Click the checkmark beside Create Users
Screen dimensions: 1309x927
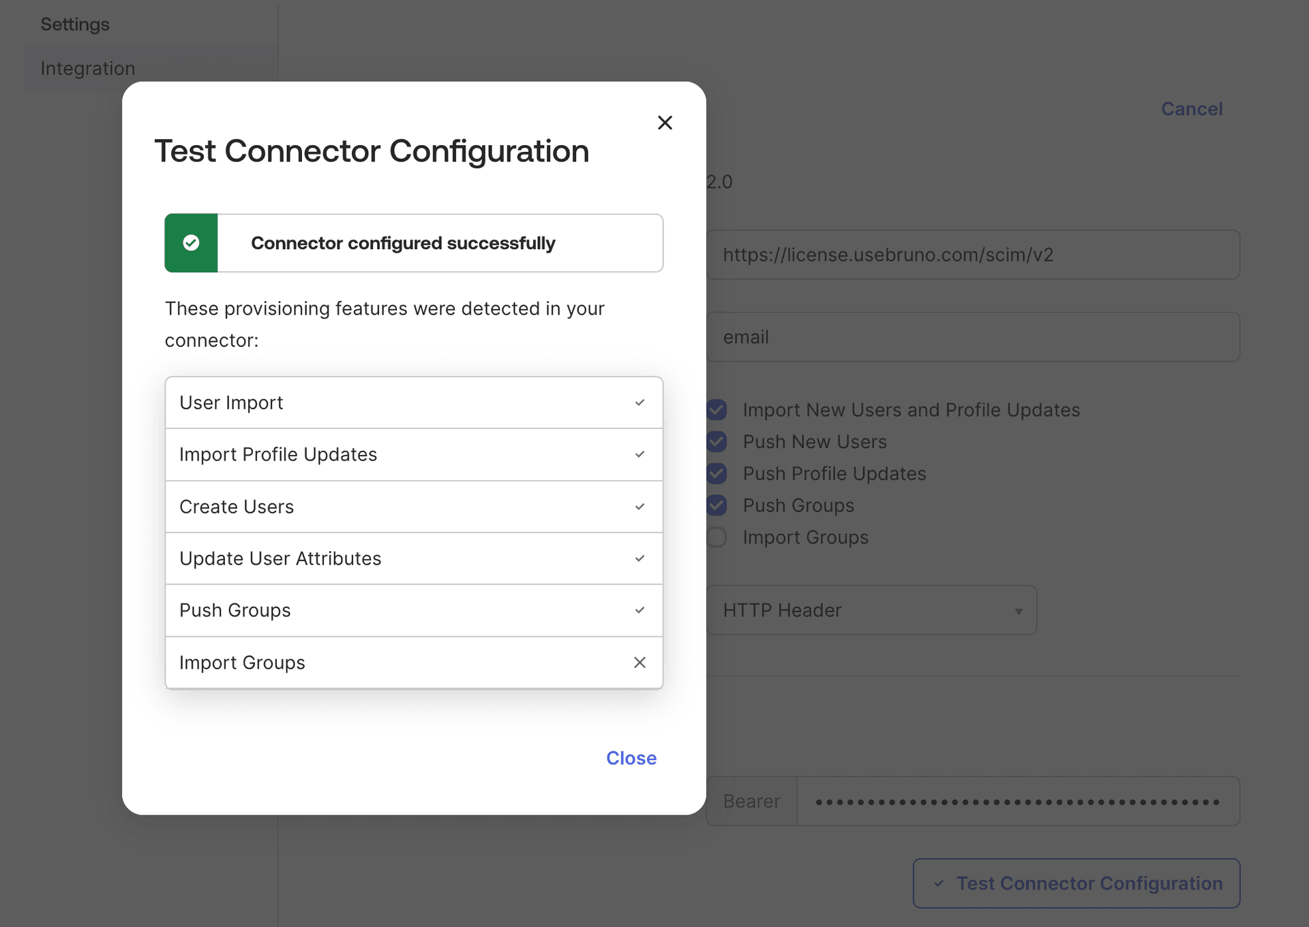click(x=640, y=507)
